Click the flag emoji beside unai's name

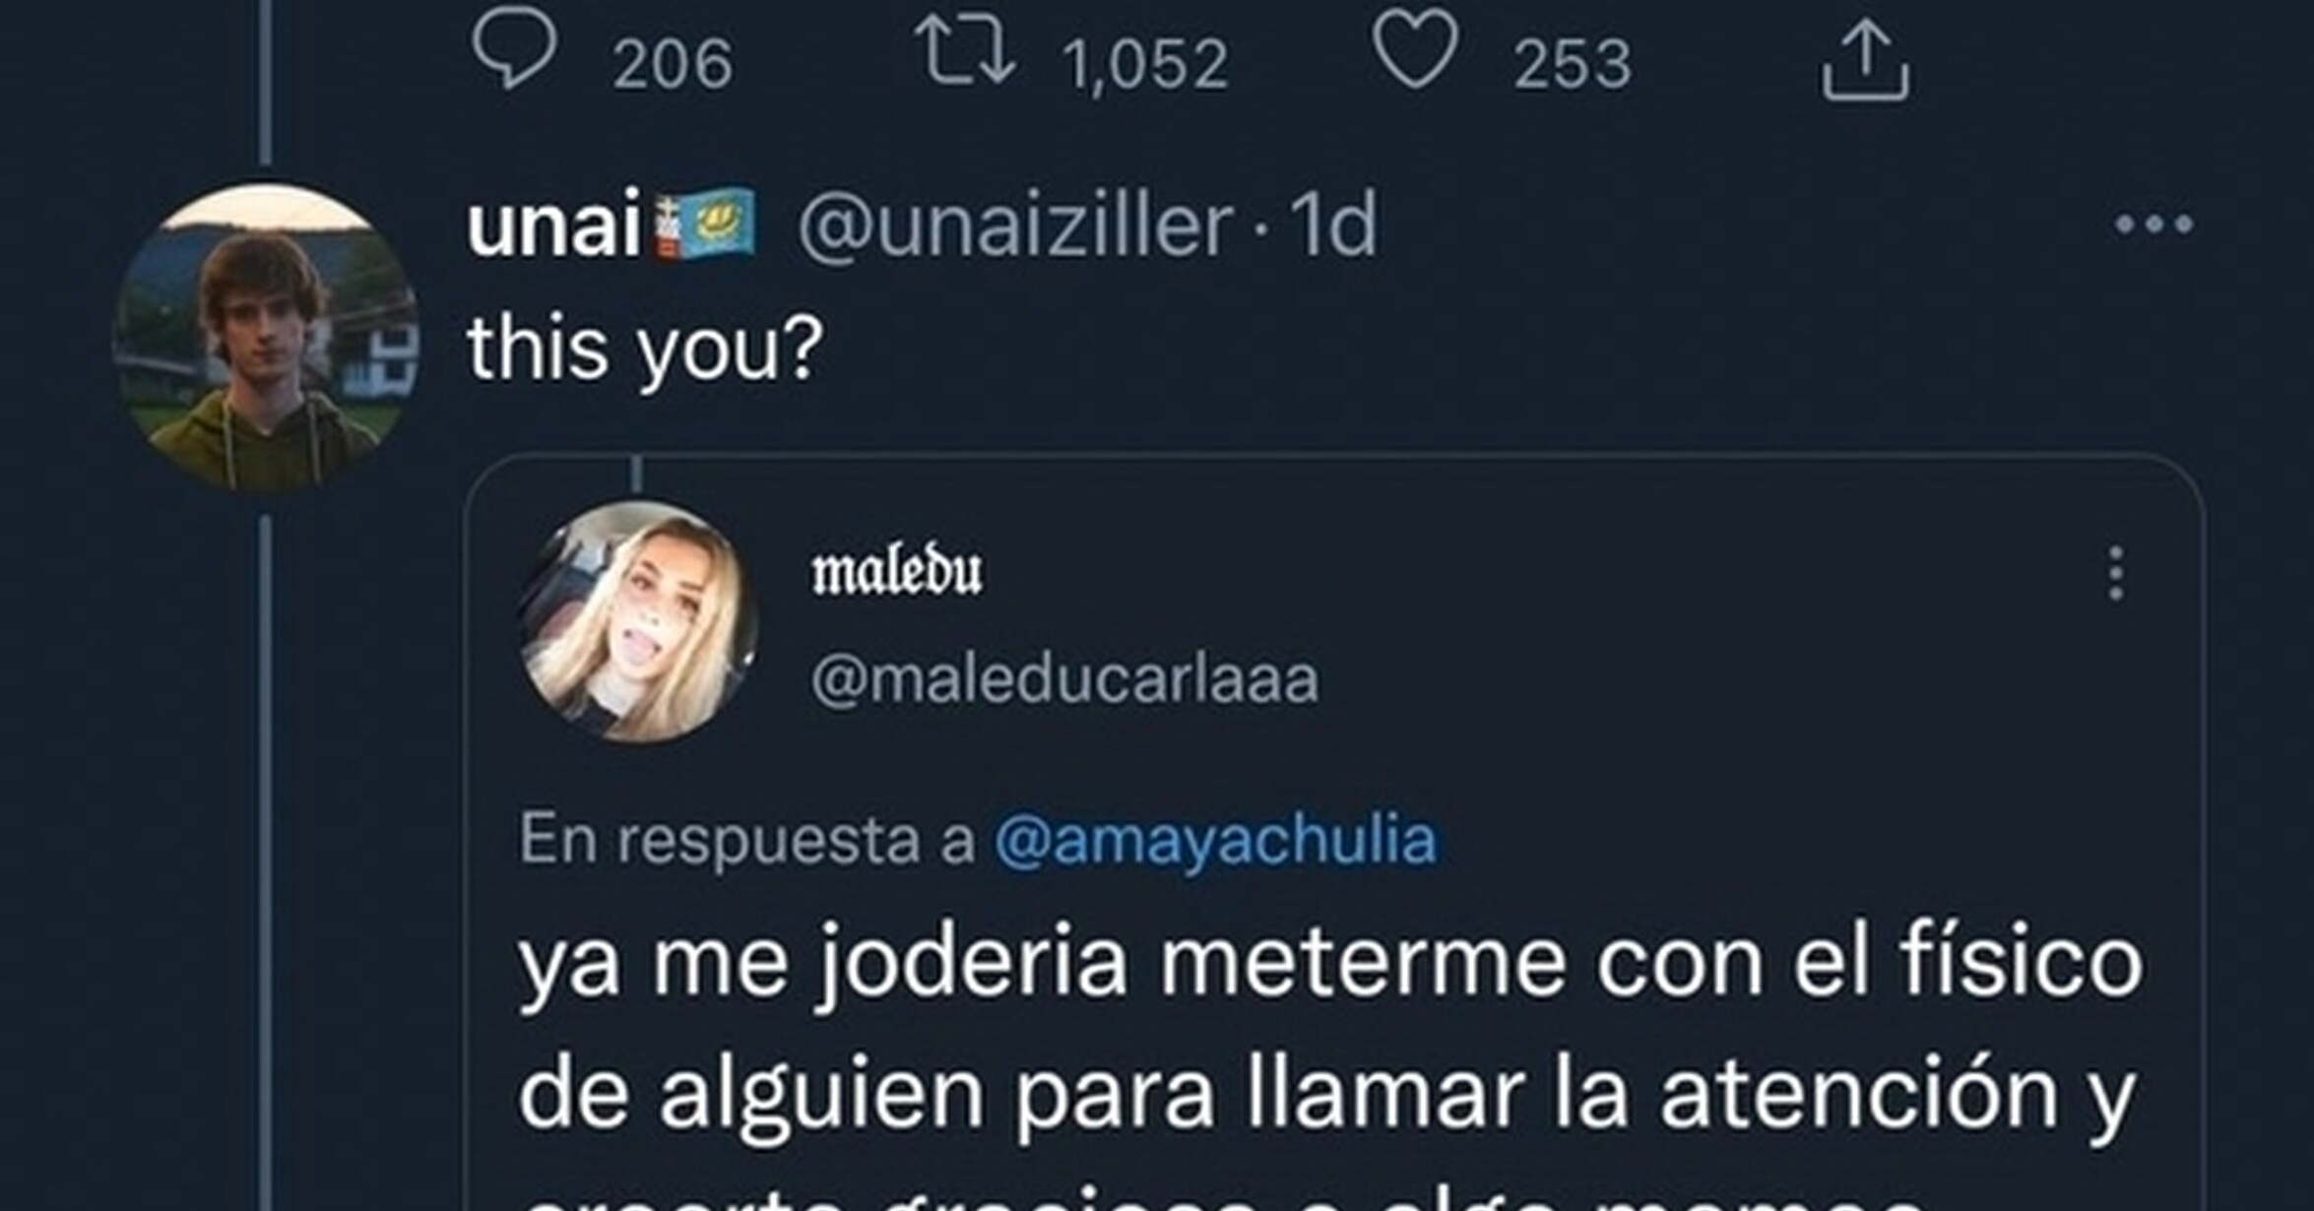click(x=705, y=225)
